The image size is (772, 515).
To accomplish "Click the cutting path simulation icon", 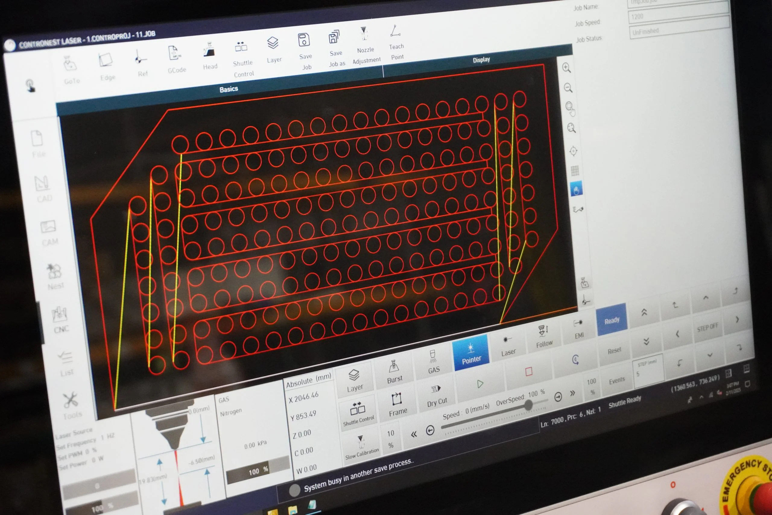I will (x=578, y=210).
